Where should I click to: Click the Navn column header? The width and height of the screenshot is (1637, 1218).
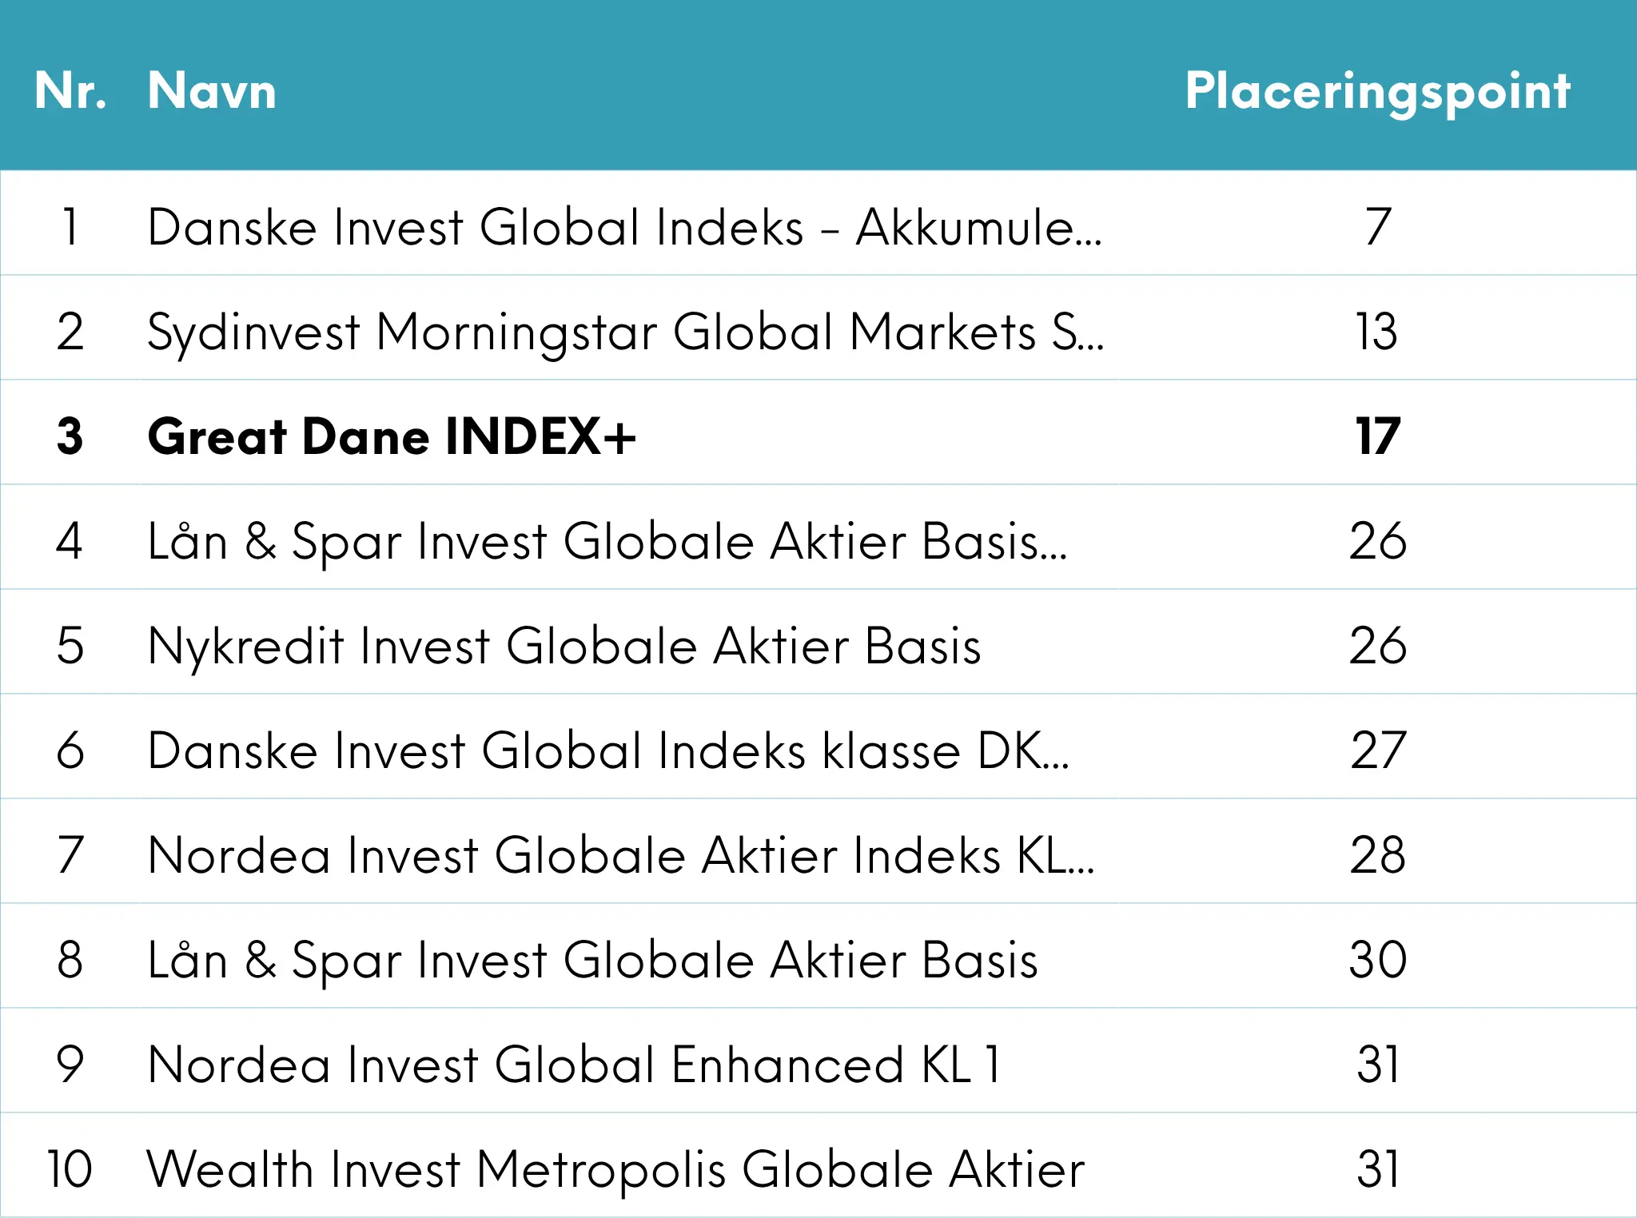212,90
